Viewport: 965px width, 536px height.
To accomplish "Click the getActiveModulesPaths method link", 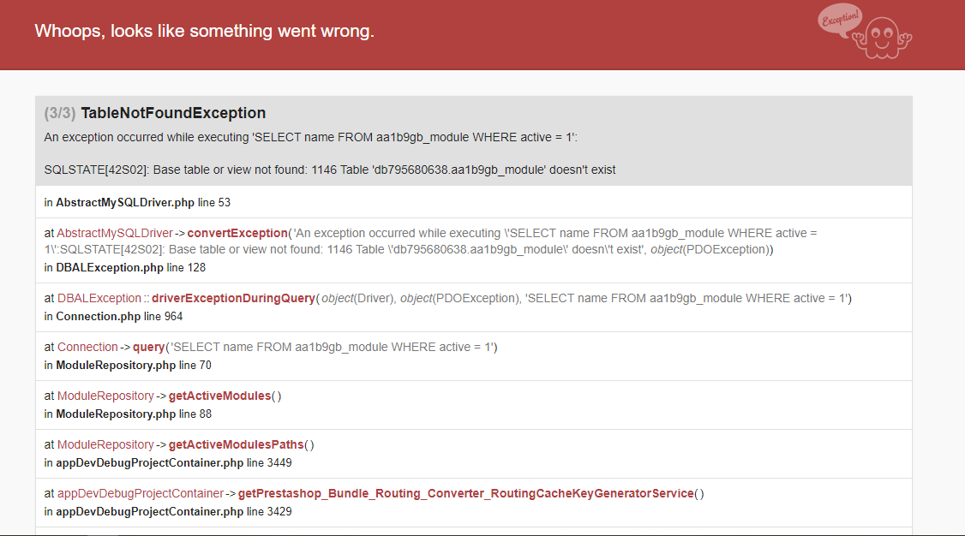I will 237,444.
